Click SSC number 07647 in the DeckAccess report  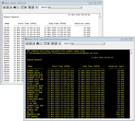click(7, 34)
